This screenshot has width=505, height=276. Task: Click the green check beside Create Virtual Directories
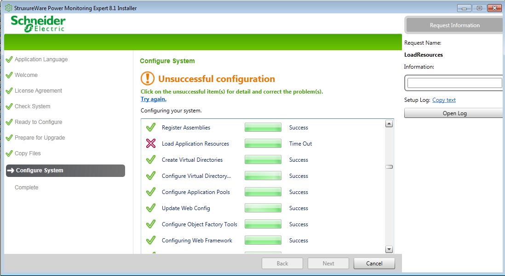coord(151,159)
